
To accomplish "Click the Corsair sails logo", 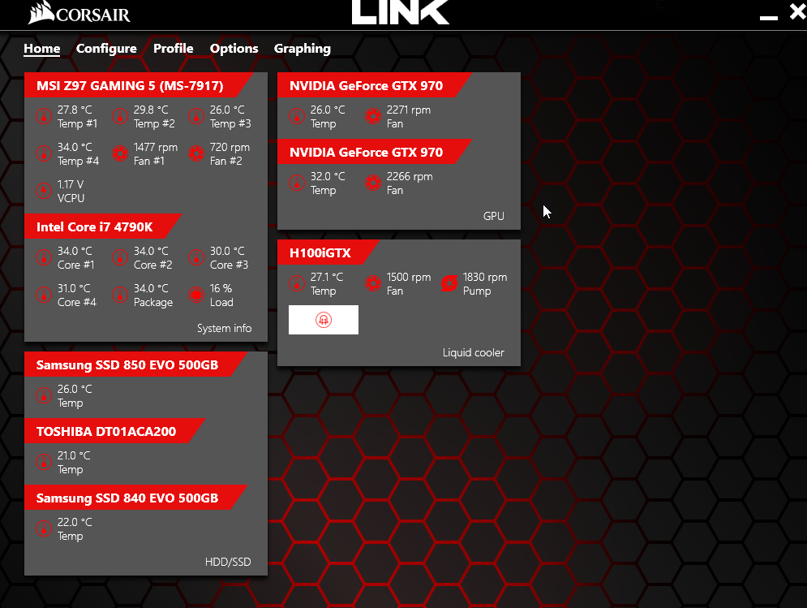I will [41, 13].
